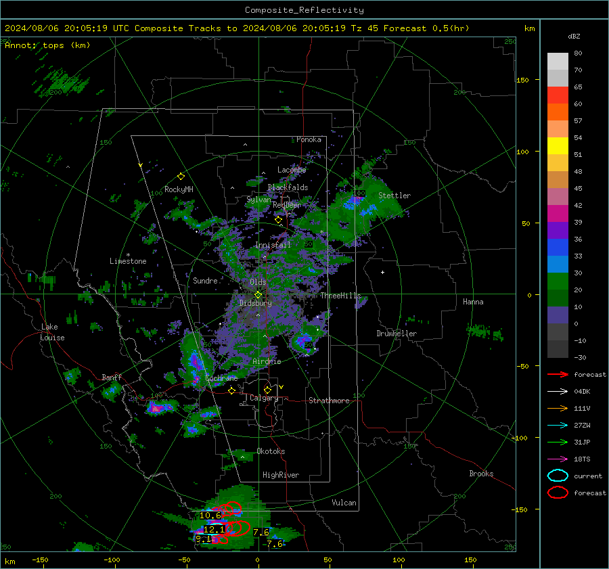Select the magenta swatch between 42 and 39 dBZ
609x569 pixels.
[558, 214]
